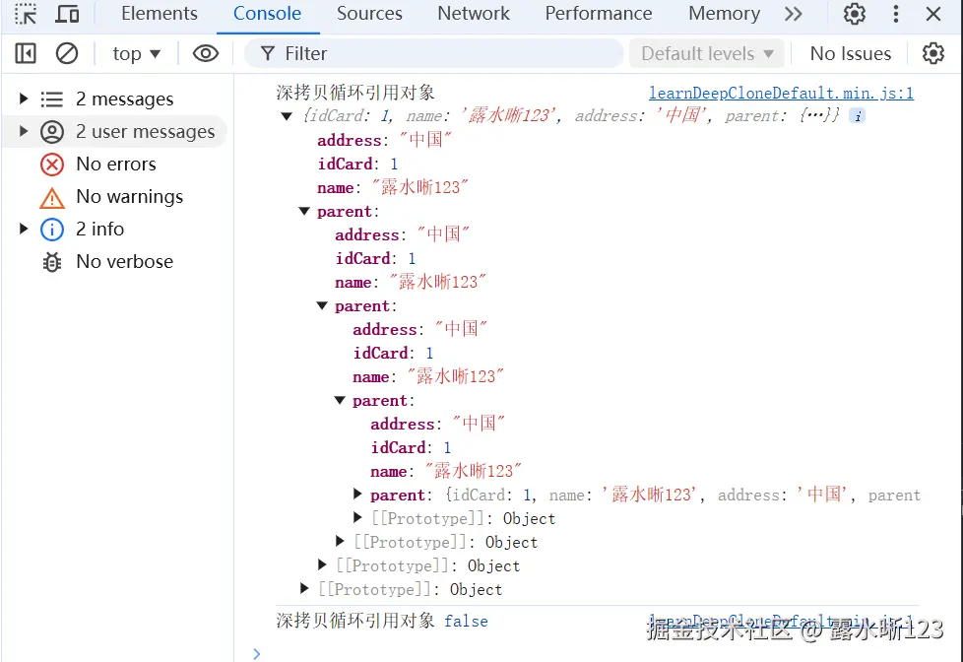Click the top-level idCard: 1 property
Screen dimensions: 963x662
click(358, 165)
